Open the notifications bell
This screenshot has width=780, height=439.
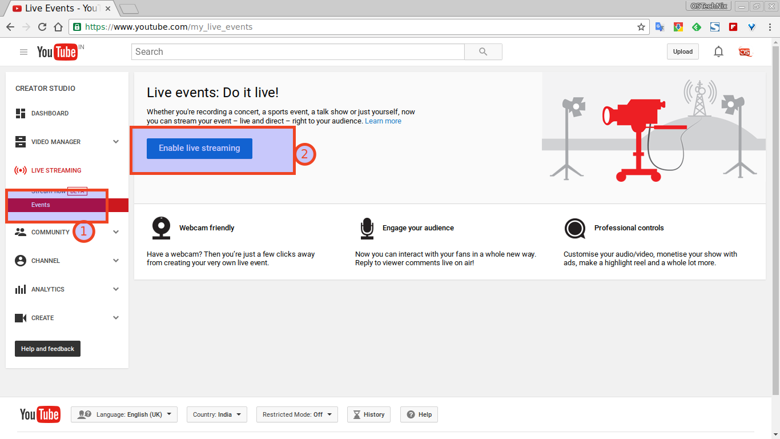click(718, 51)
